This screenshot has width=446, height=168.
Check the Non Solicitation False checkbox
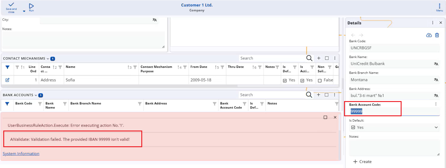320,80
